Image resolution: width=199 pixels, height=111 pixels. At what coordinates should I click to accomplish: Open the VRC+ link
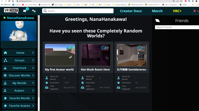coord(177,11)
